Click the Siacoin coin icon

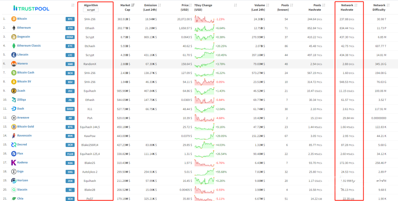14,190
